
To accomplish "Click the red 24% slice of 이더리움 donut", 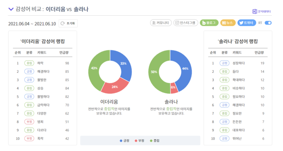I will point(115,87).
